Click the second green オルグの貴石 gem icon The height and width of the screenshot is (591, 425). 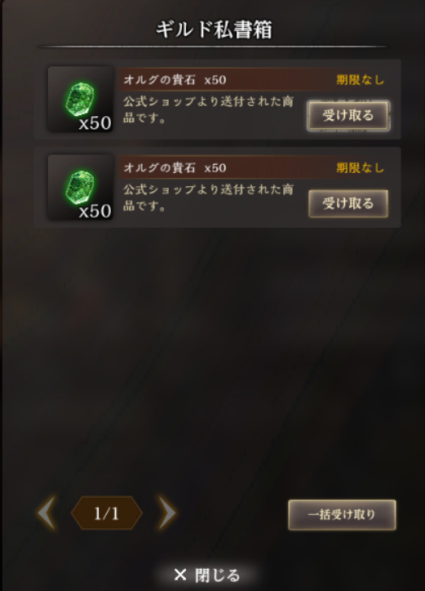point(80,187)
